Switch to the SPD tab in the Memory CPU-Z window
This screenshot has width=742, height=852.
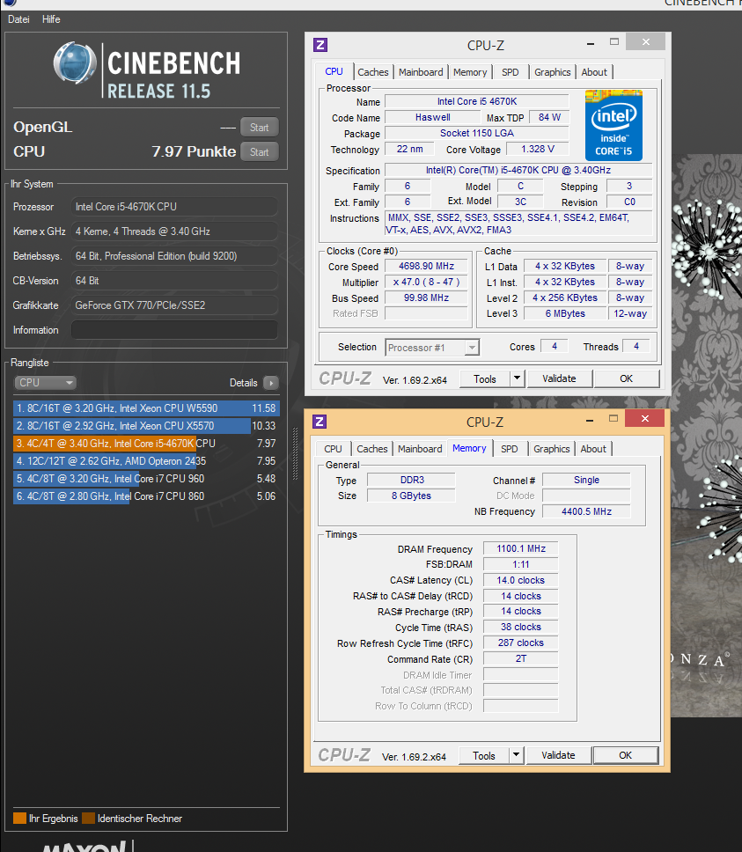tap(509, 449)
